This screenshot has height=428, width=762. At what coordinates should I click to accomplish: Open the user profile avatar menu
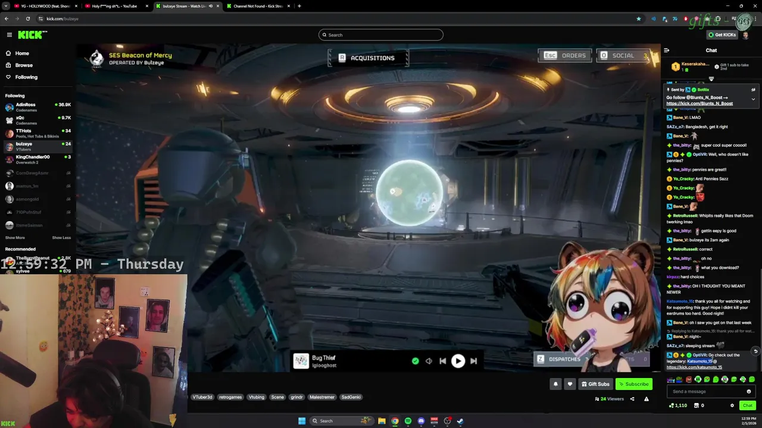pyautogui.click(x=746, y=35)
